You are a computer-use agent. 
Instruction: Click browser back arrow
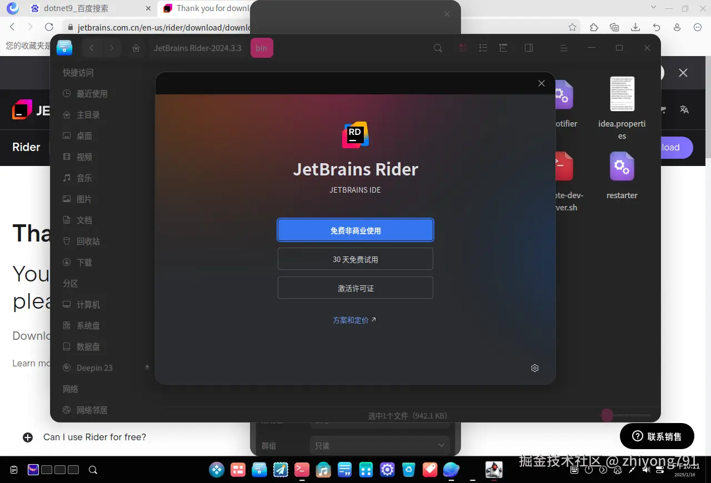[x=12, y=27]
